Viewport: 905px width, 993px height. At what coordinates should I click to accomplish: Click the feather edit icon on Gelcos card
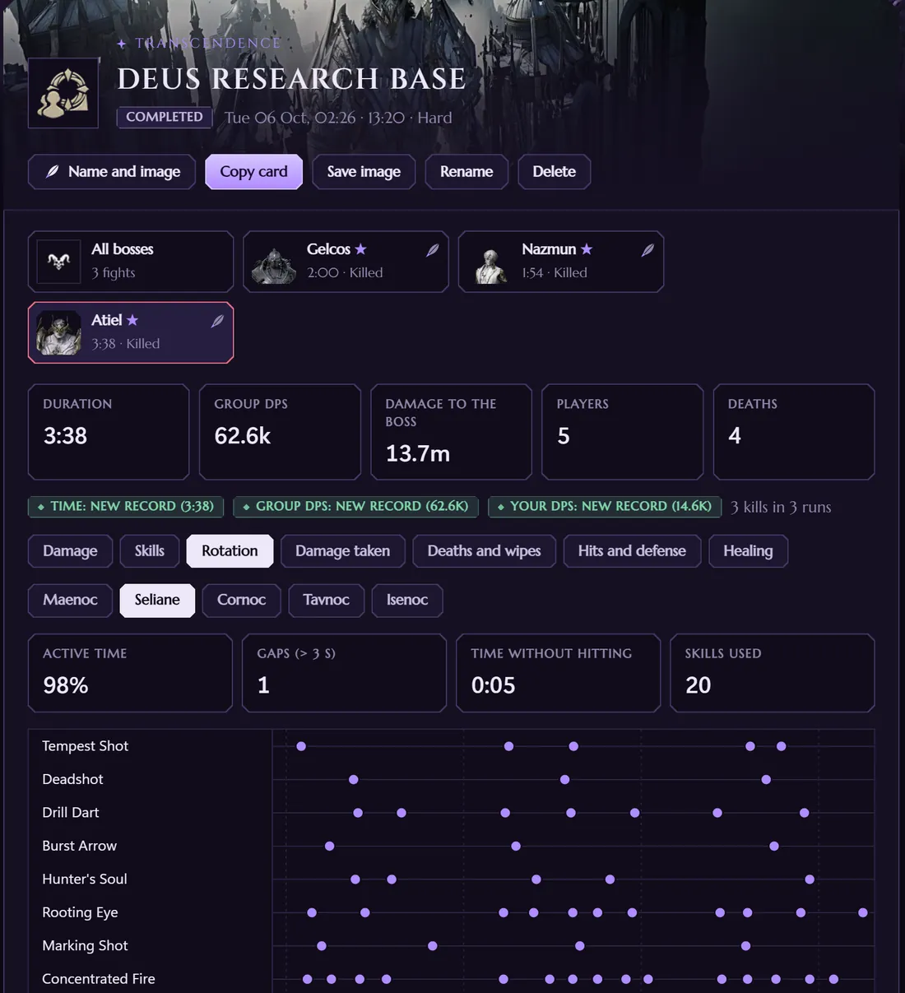[432, 250]
